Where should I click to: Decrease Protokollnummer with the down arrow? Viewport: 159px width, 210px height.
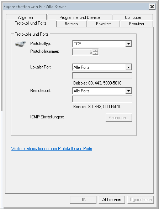click(95, 53)
